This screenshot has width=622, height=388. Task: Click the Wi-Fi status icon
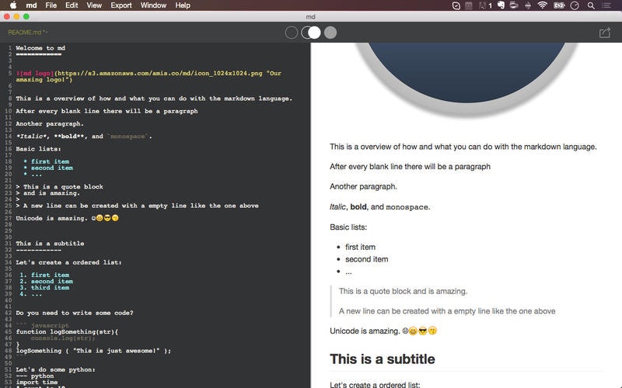point(542,5)
